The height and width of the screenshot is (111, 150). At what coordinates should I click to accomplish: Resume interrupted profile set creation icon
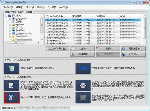(83, 68)
